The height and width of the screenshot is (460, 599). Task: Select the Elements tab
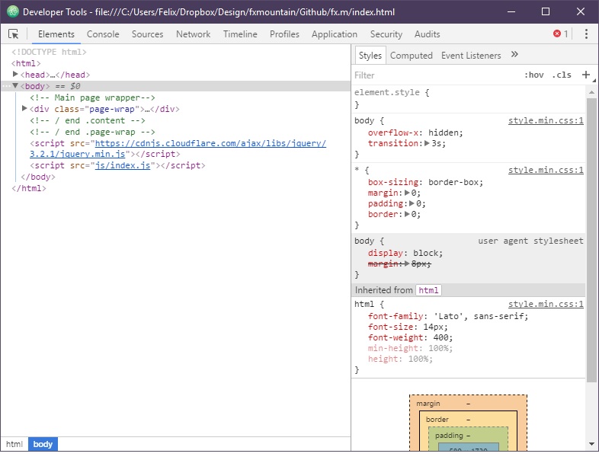(56, 34)
